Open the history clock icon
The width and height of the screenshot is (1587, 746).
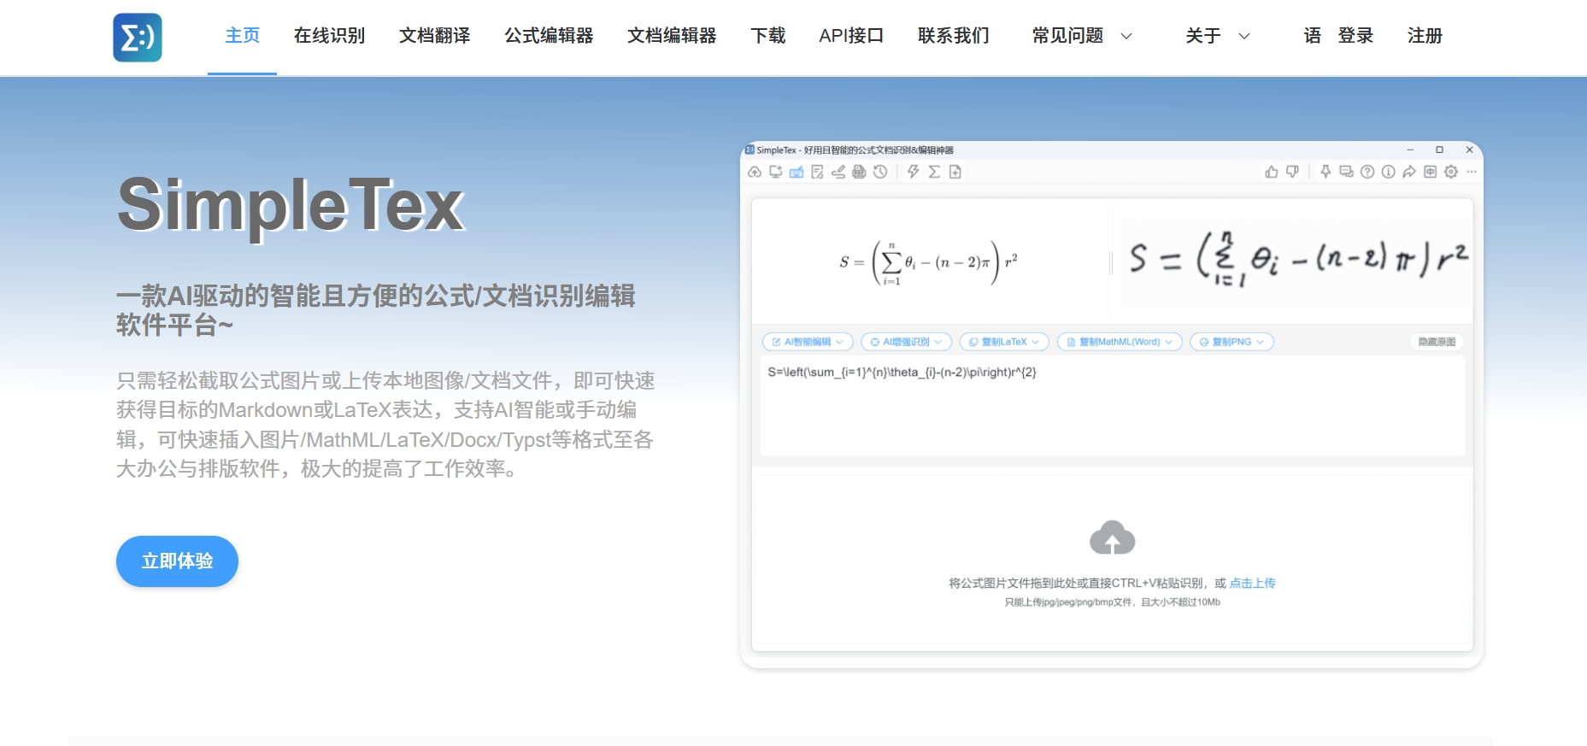click(x=880, y=172)
